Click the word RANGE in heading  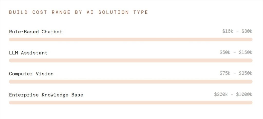click(61, 12)
